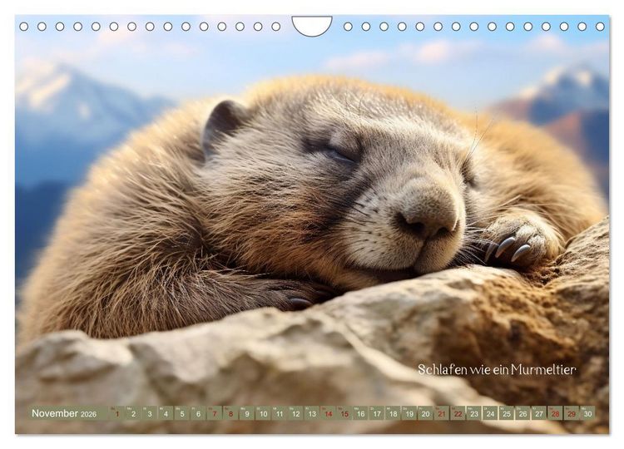This screenshot has height=449, width=624.
Task: Choose day 4 in the date row
Action: (x=166, y=413)
